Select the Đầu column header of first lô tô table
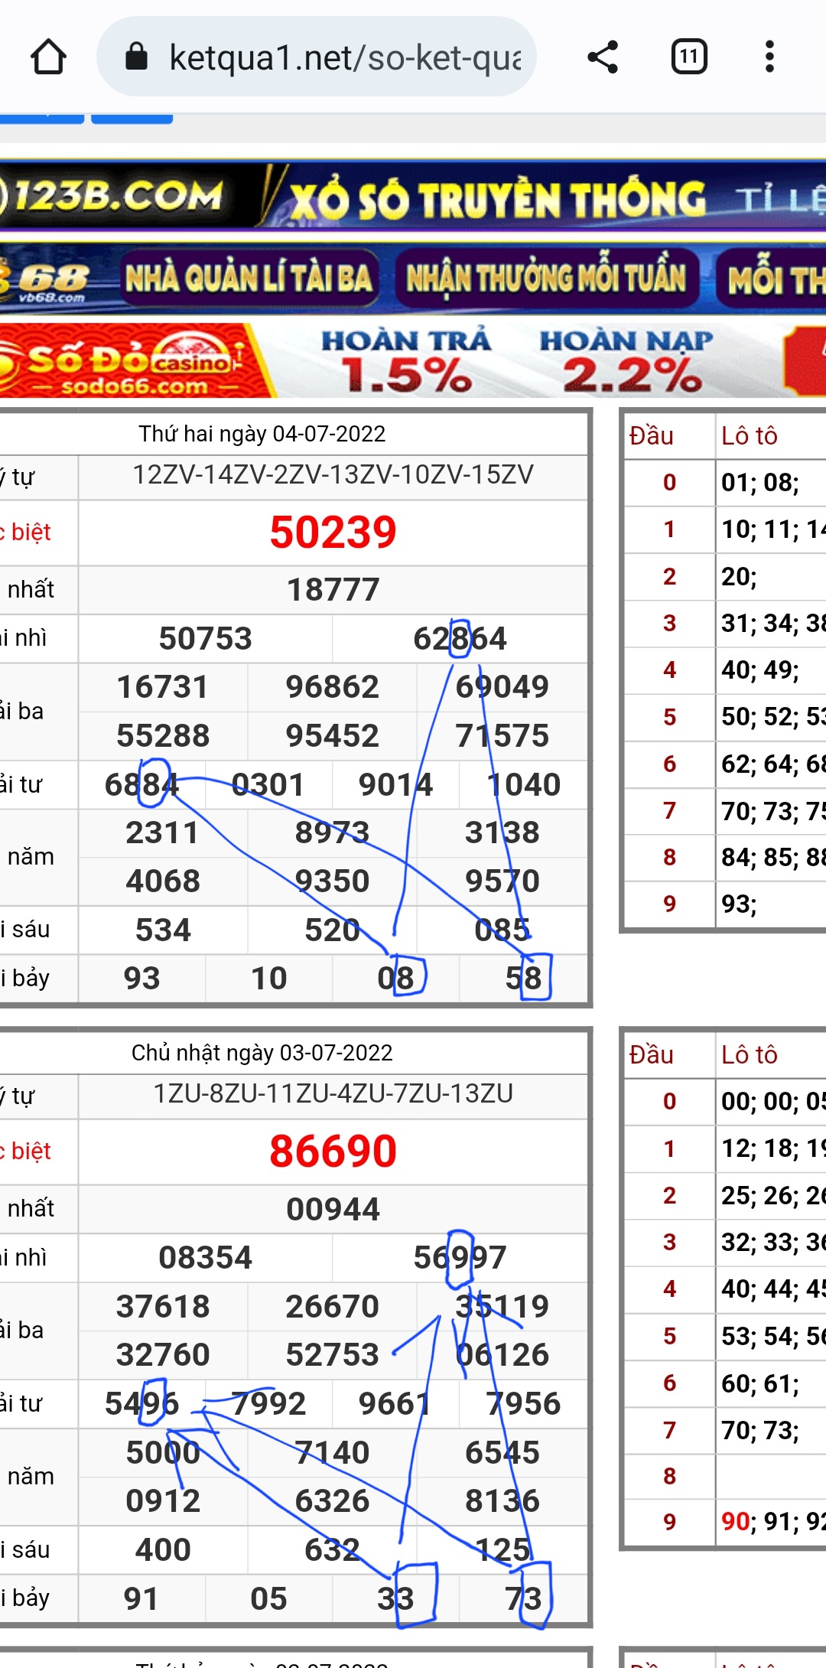 [x=652, y=436]
